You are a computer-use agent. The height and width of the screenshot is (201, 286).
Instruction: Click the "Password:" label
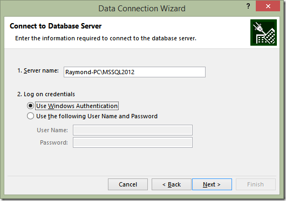(x=54, y=142)
